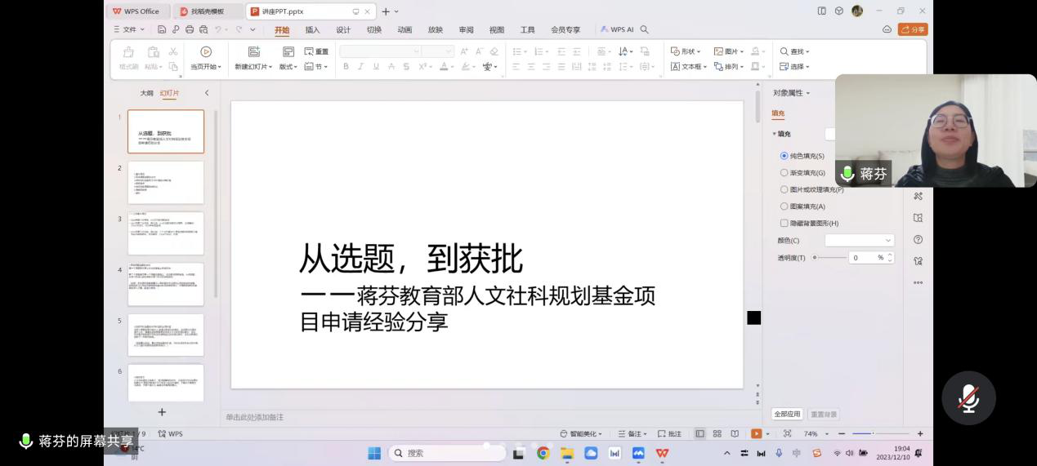The height and width of the screenshot is (466, 1037).
Task: Click the 全部应用 apply-to-all button
Action: (787, 414)
